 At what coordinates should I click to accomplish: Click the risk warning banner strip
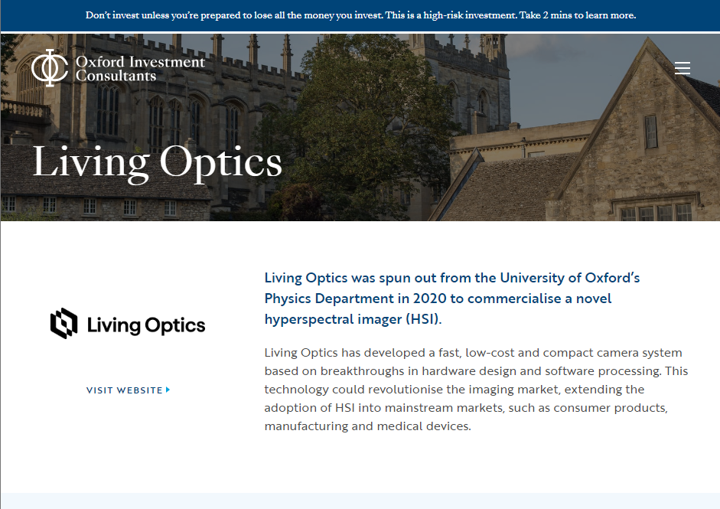coord(360,15)
